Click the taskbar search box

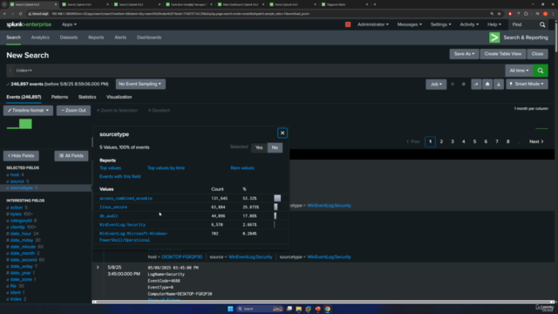point(260,309)
